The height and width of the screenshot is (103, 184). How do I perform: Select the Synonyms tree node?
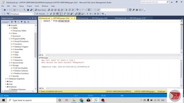point(17,36)
